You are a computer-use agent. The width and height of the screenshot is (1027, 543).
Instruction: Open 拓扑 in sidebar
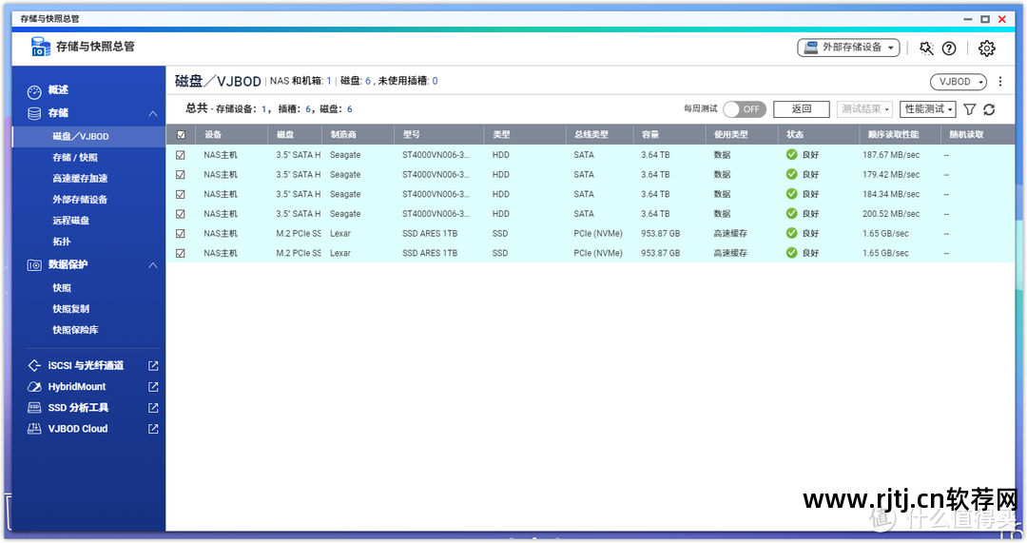(x=62, y=241)
